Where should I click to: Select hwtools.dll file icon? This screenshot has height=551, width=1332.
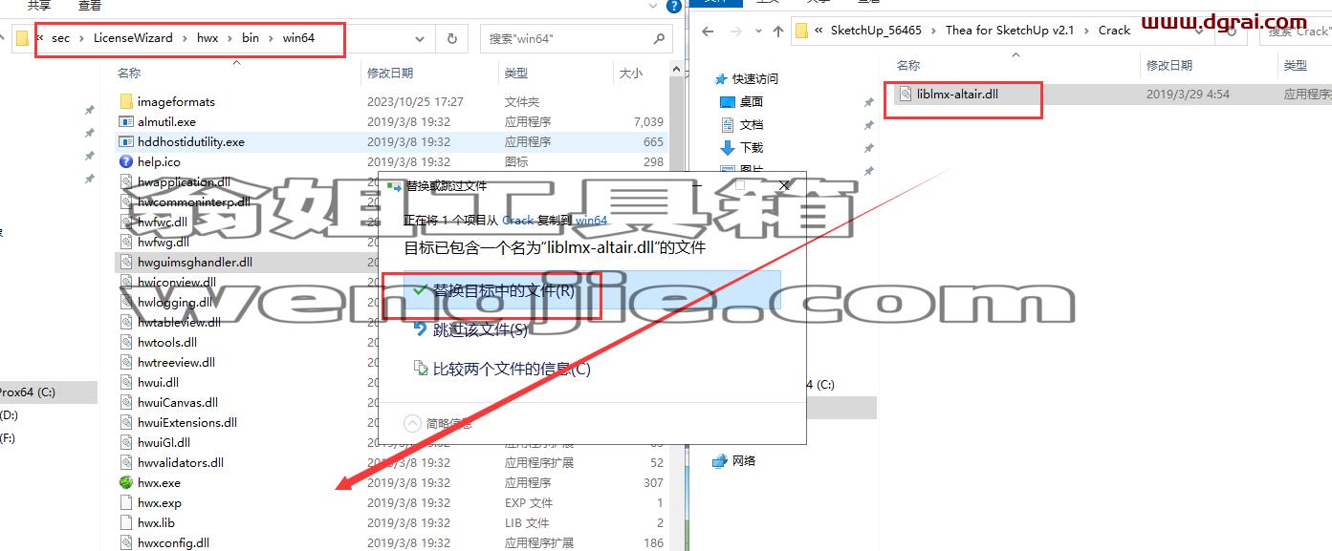[x=126, y=342]
